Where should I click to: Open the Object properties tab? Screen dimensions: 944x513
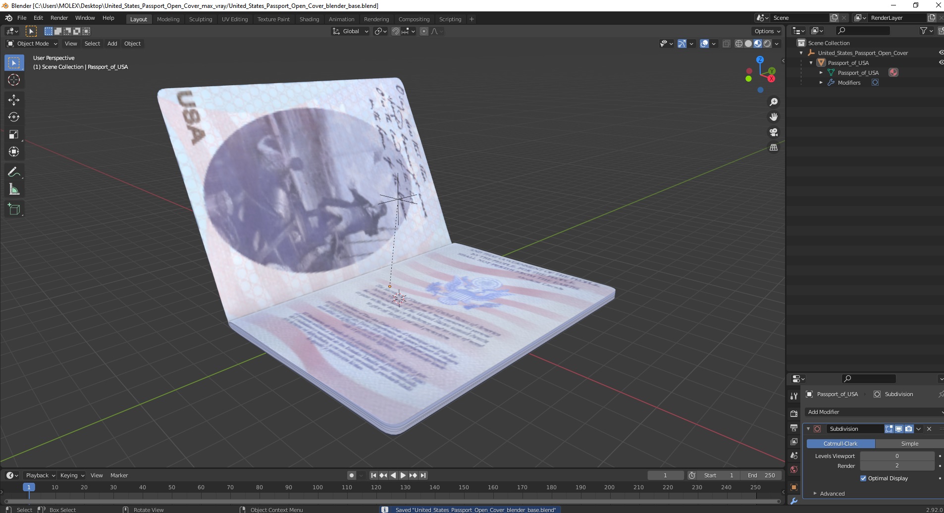tap(794, 487)
